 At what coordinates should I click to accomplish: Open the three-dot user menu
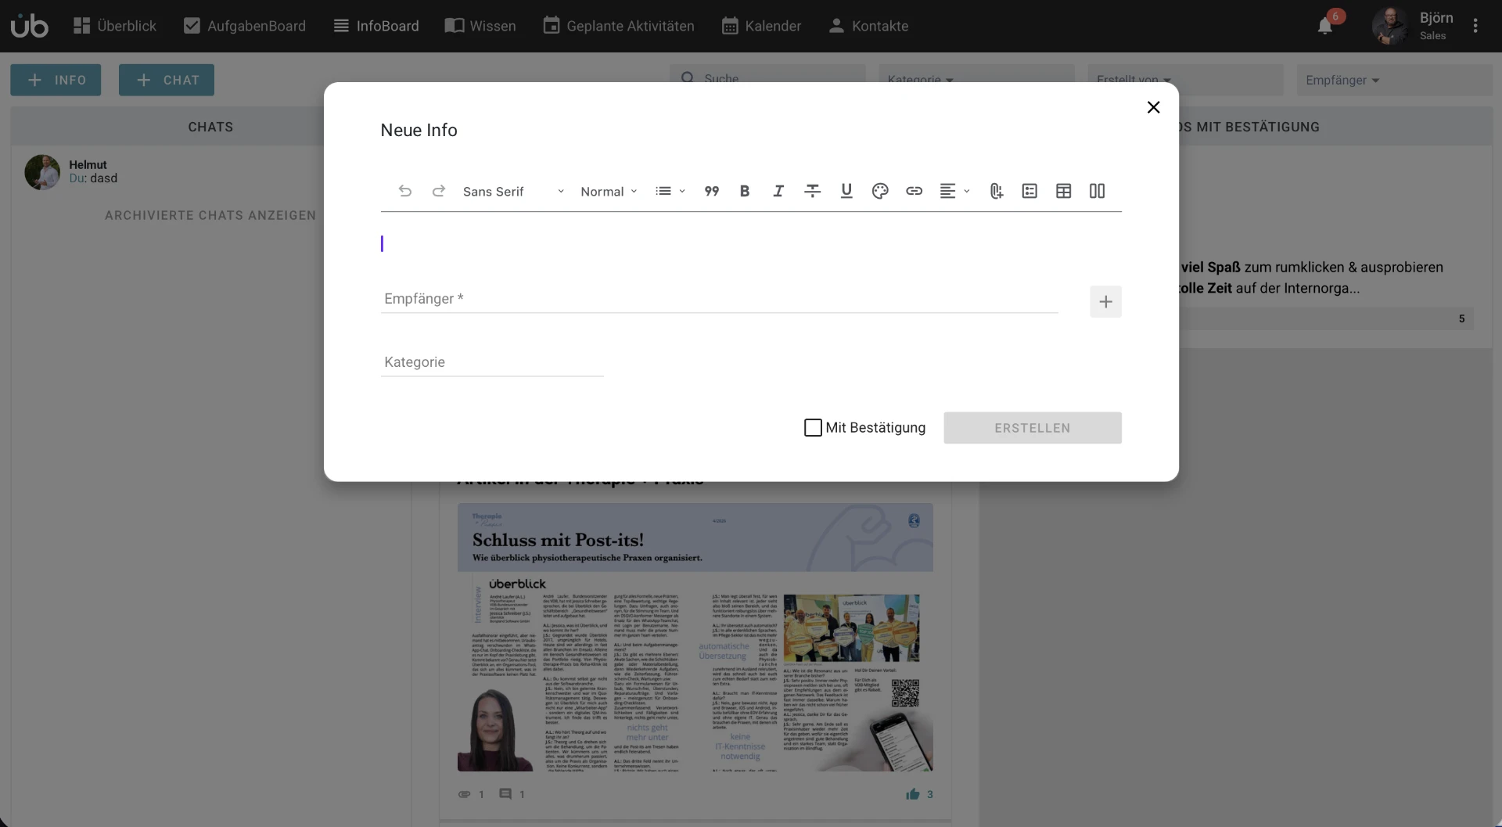coord(1475,26)
